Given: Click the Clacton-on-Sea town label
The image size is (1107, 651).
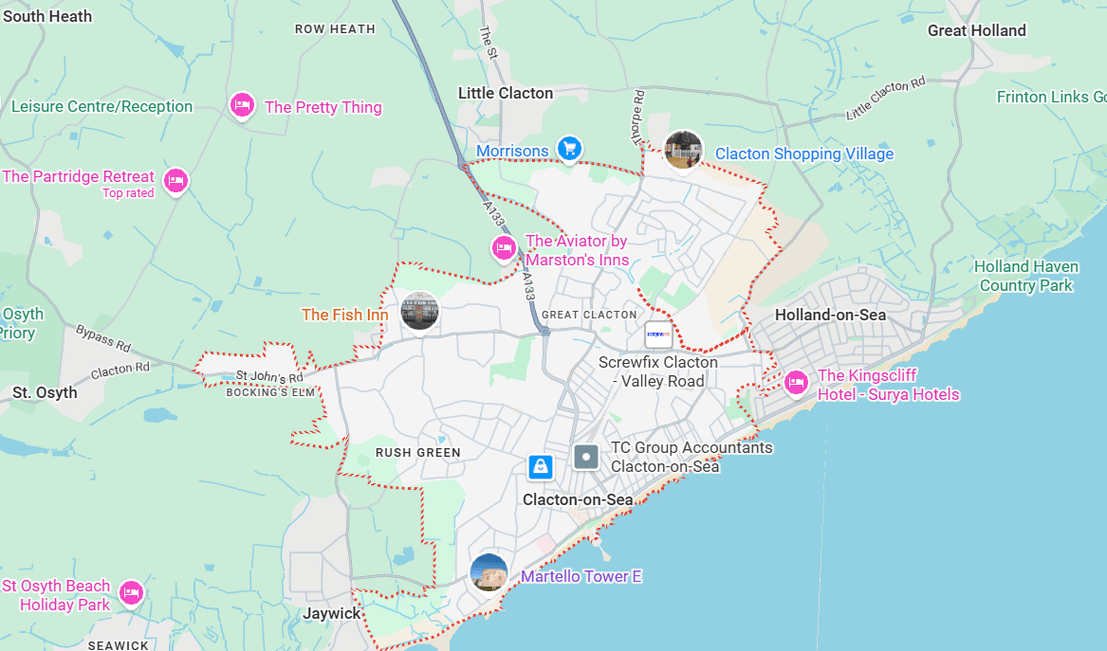Looking at the screenshot, I should 578,499.
